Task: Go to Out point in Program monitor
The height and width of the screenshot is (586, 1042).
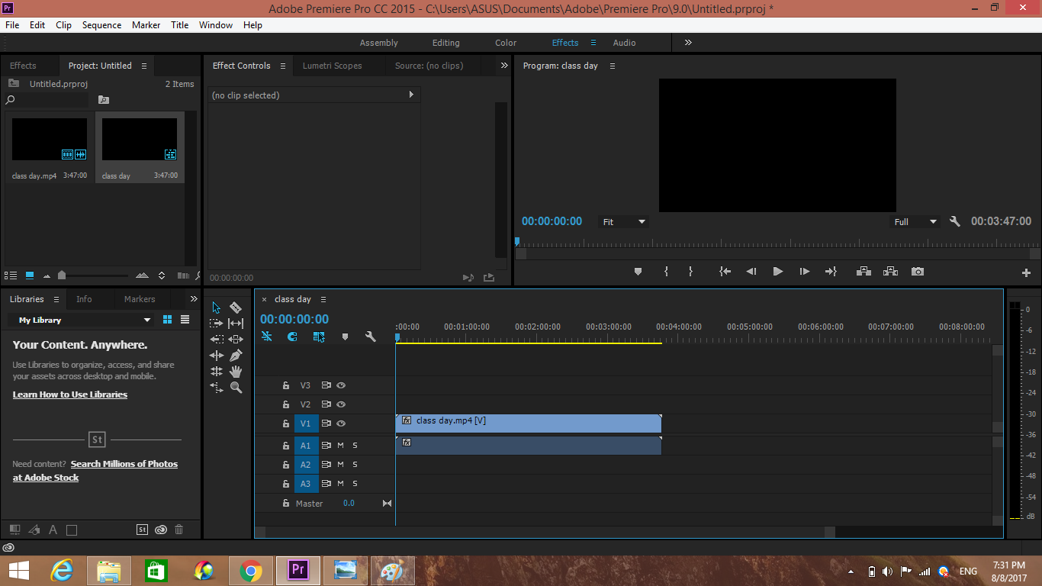Action: [x=831, y=272]
